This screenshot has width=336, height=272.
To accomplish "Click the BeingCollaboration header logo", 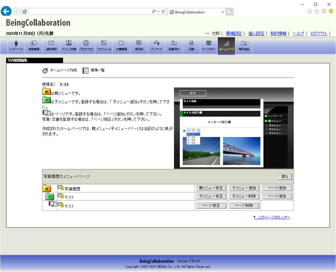I will coord(38,23).
